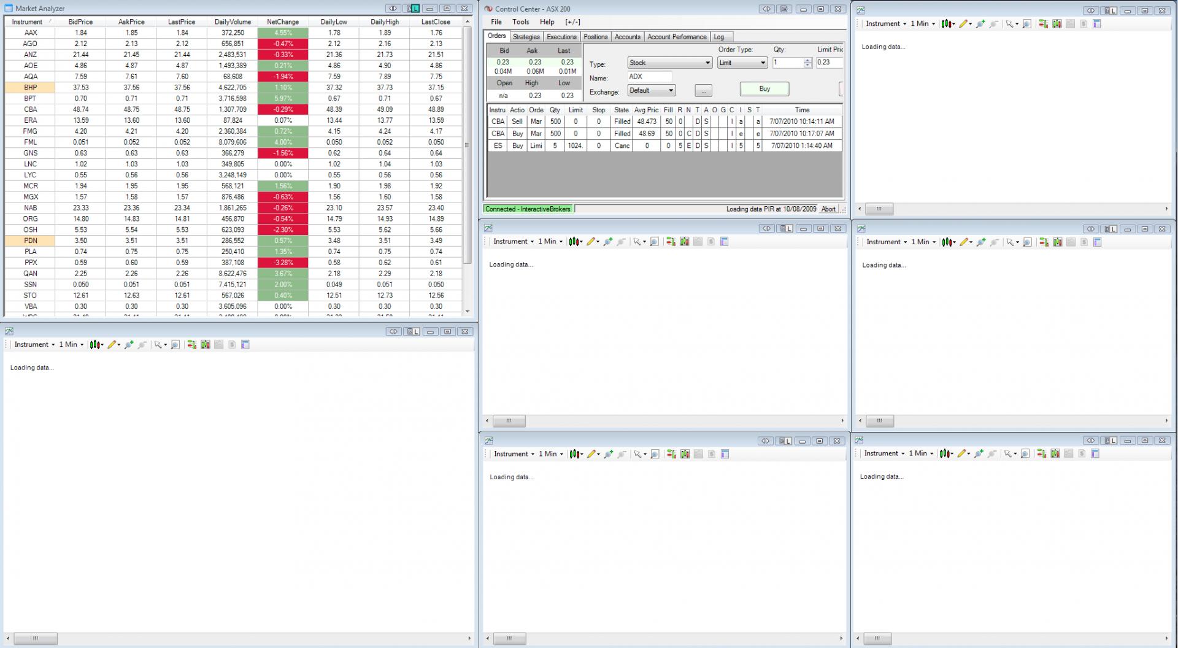Viewport: 1178px width, 648px height.
Task: Open chart style icon in chart below Market Analyzer
Action: [95, 345]
